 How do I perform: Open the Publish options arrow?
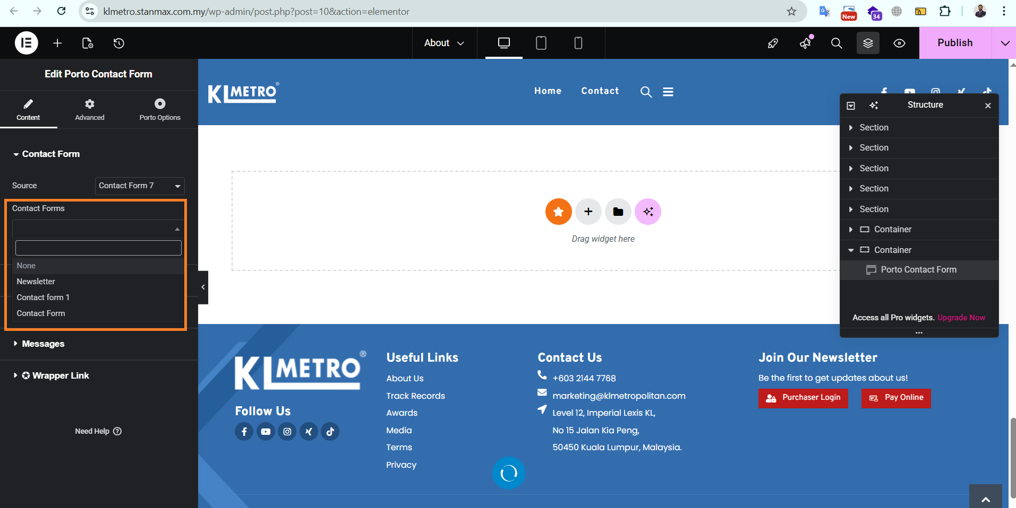1004,43
